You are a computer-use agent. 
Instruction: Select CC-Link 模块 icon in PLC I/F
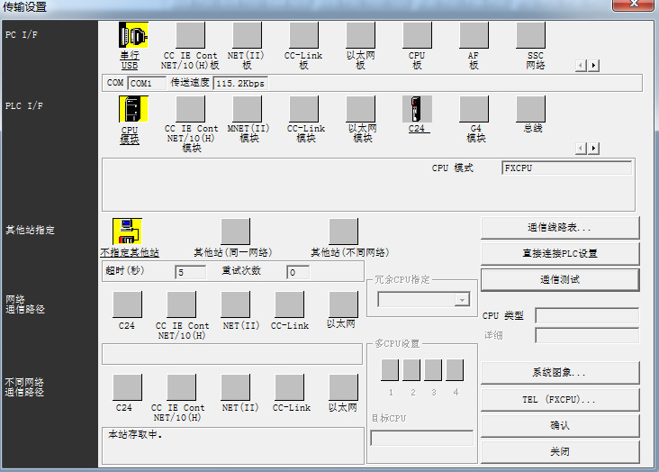(x=303, y=110)
